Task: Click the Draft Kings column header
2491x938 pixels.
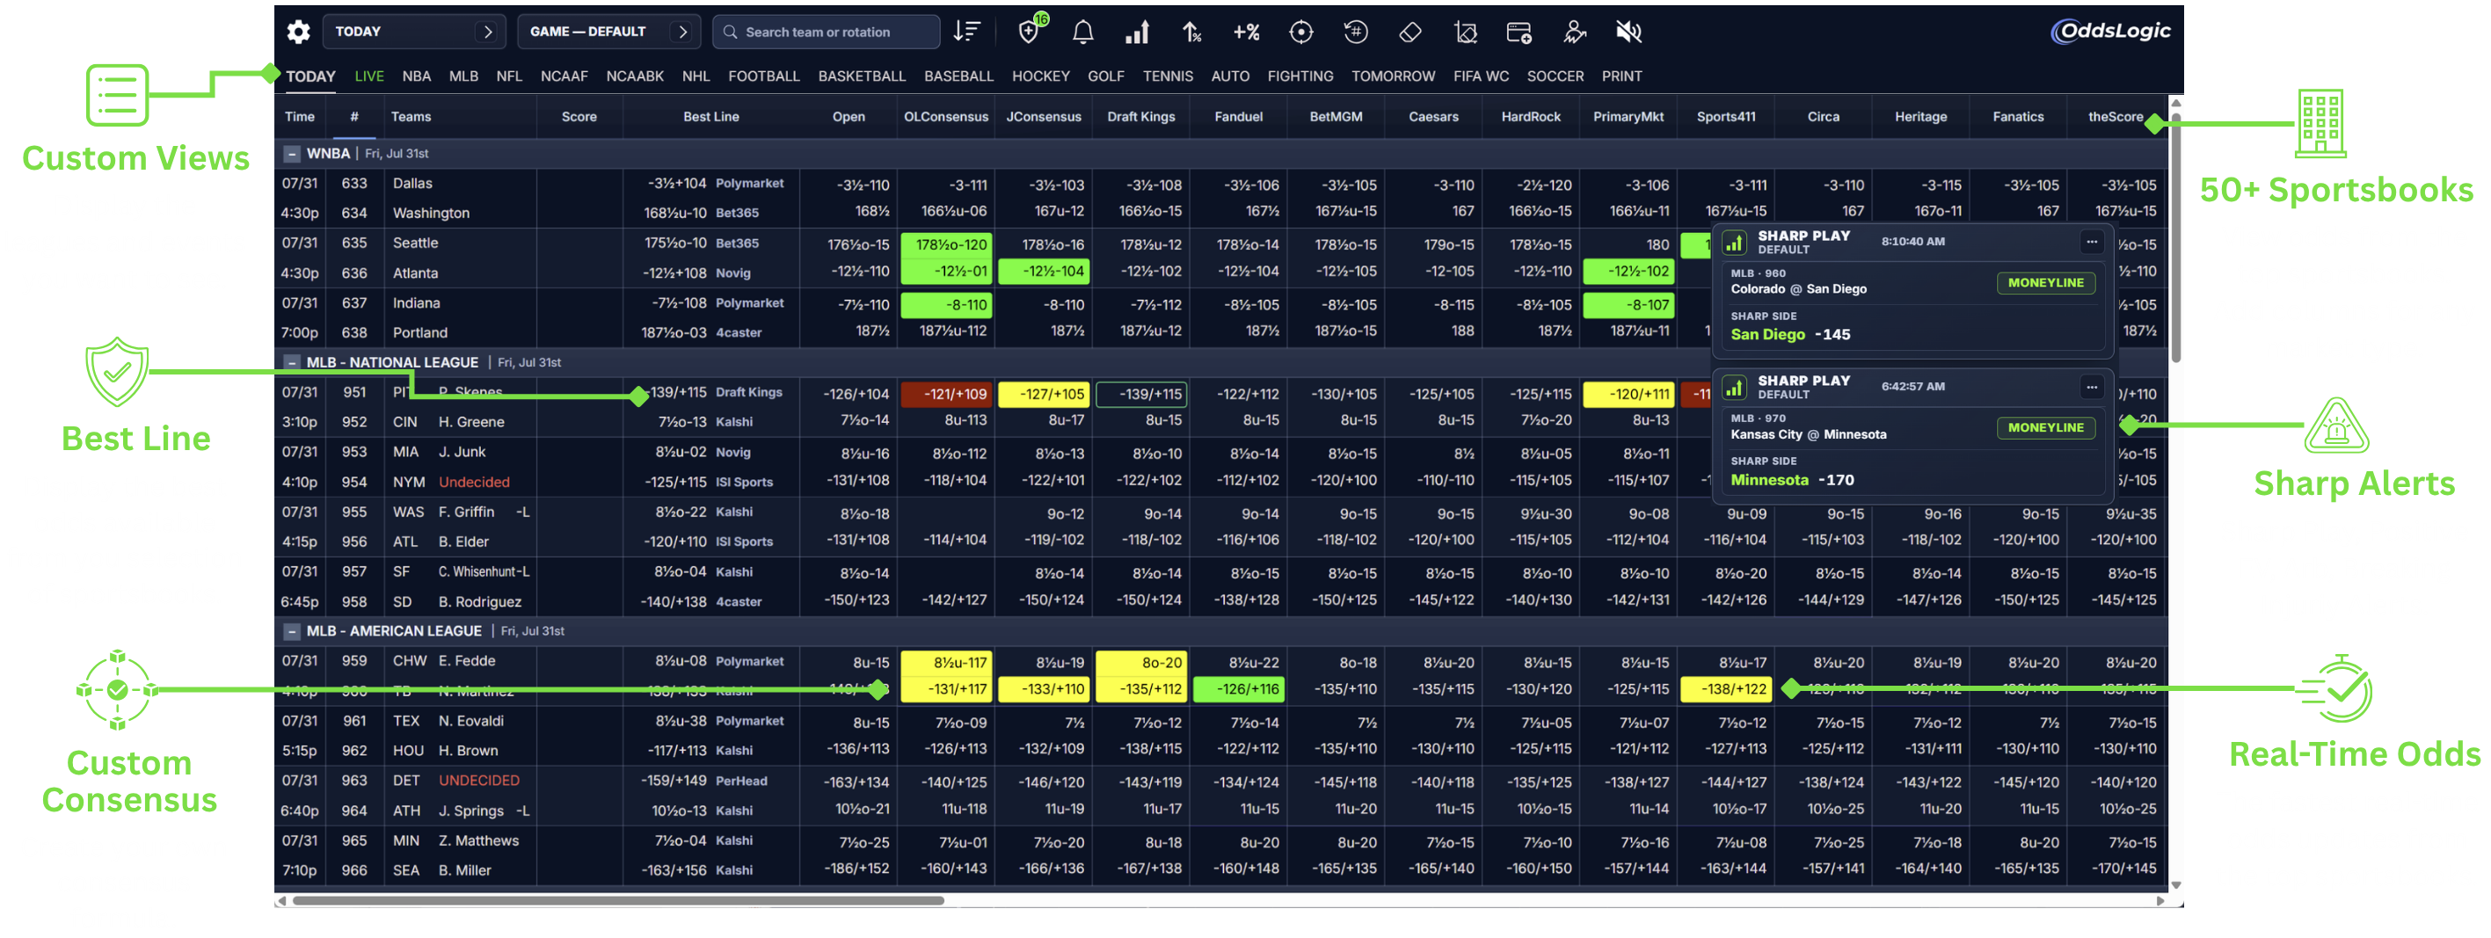Action: (x=1141, y=117)
